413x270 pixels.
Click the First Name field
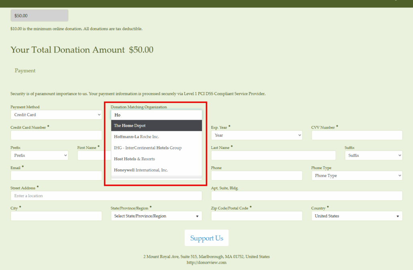94,155
